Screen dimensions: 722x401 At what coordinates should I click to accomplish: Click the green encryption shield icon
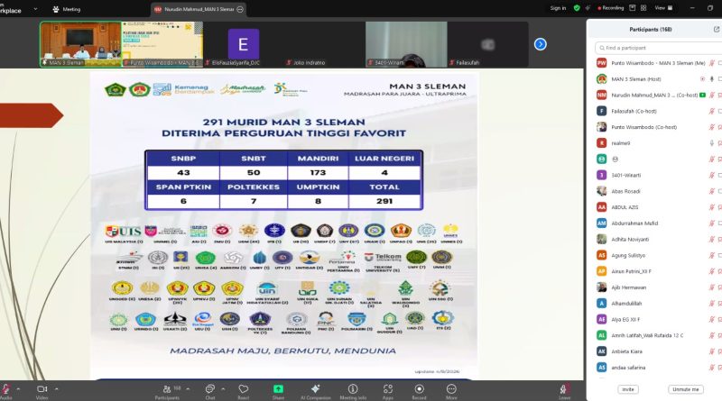577,8
